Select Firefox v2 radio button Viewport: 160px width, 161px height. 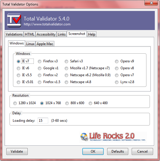(40, 75)
